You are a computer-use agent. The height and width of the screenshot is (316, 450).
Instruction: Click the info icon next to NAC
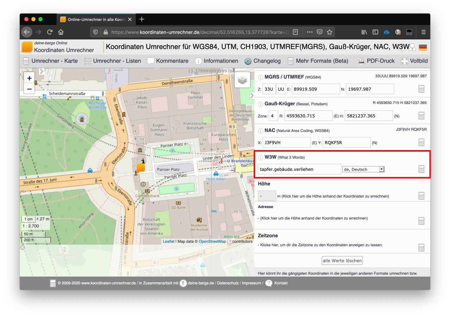point(261,131)
